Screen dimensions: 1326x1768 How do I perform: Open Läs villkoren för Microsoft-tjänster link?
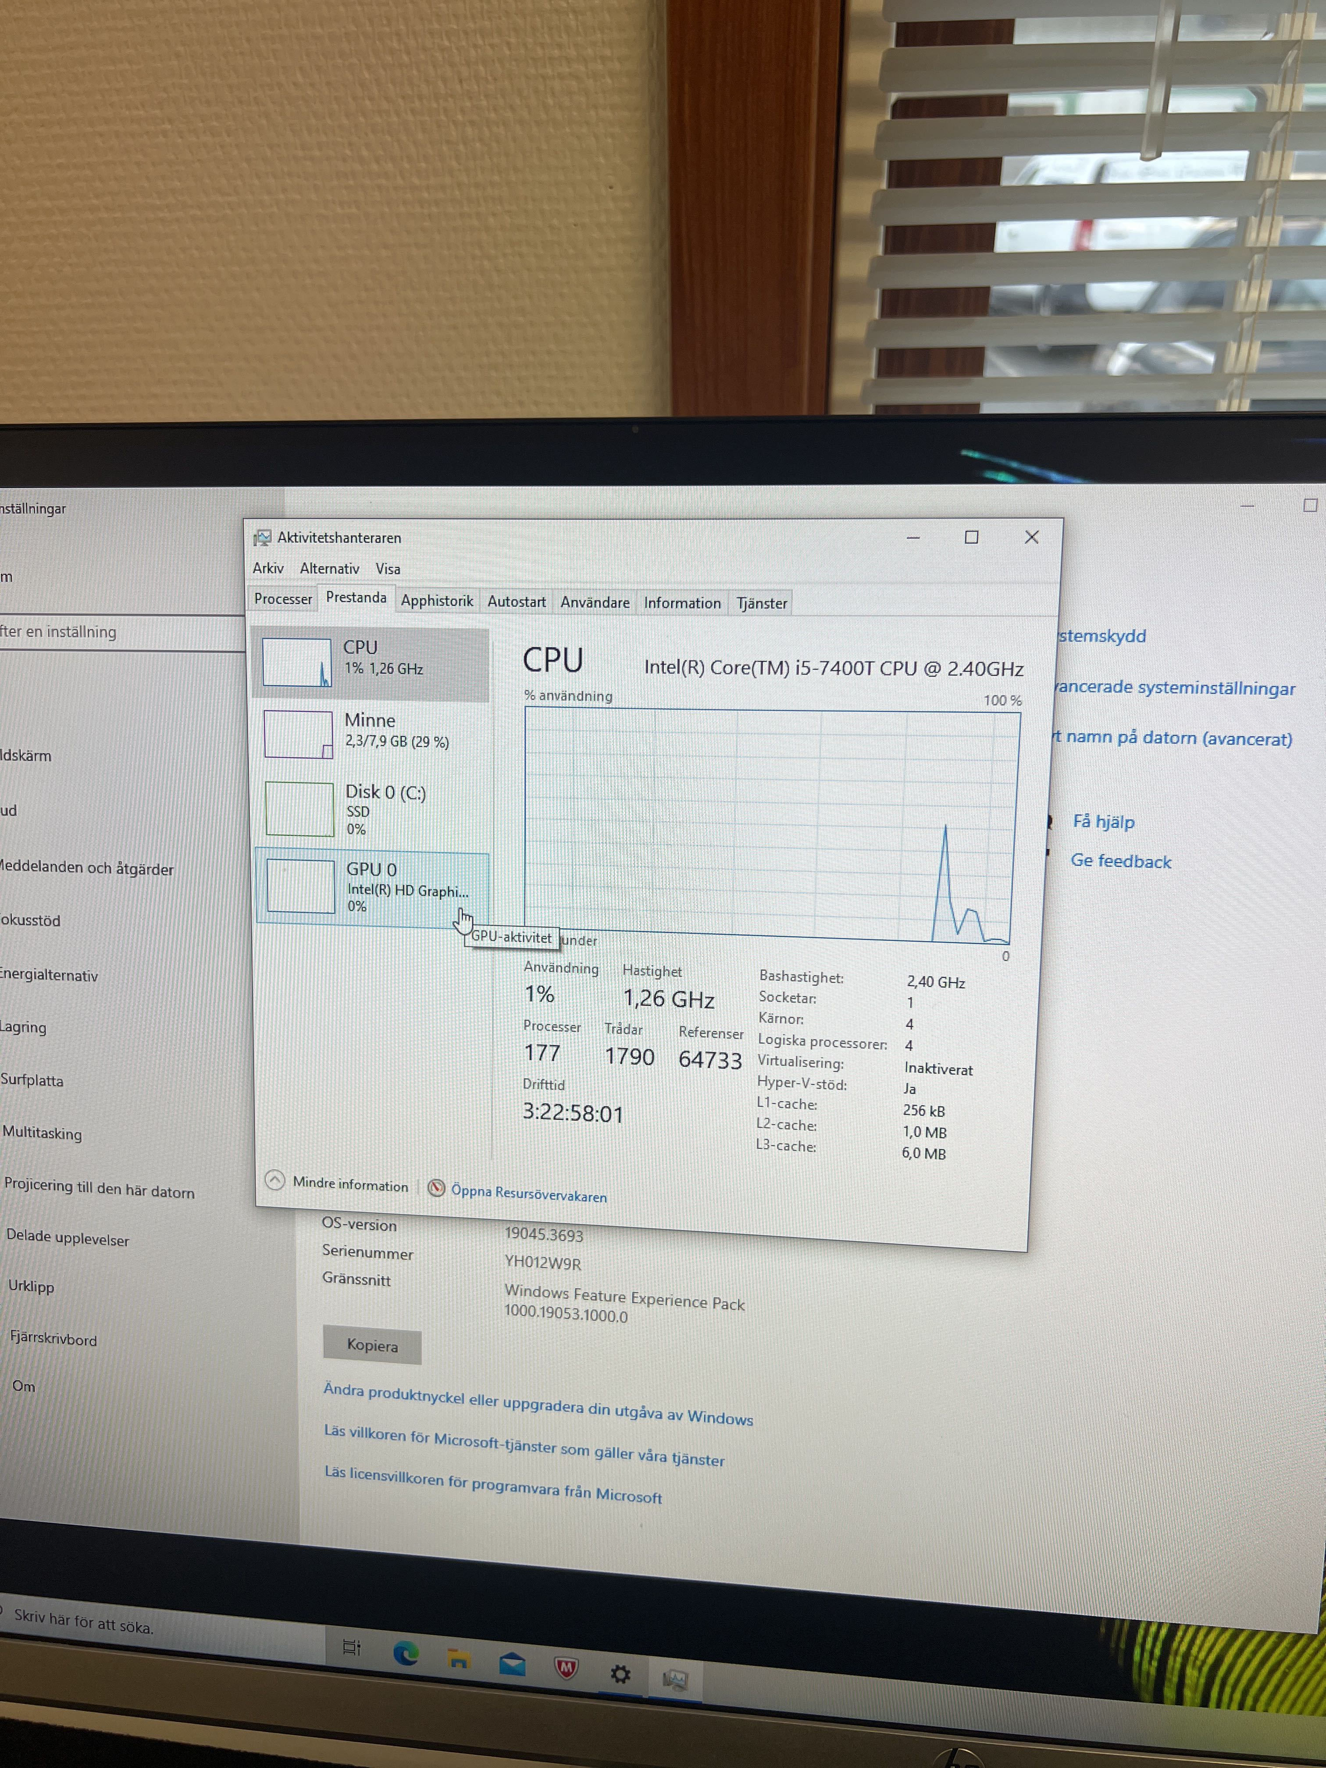click(524, 1446)
